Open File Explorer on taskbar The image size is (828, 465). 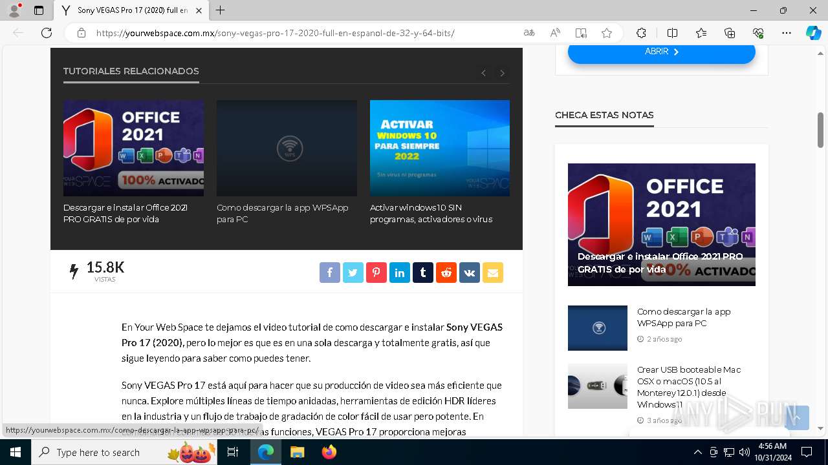point(297,452)
